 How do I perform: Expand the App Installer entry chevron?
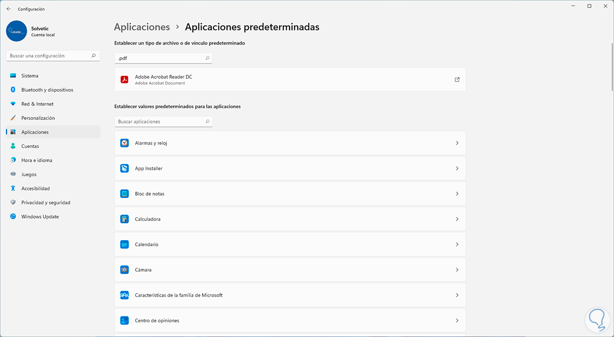click(457, 168)
